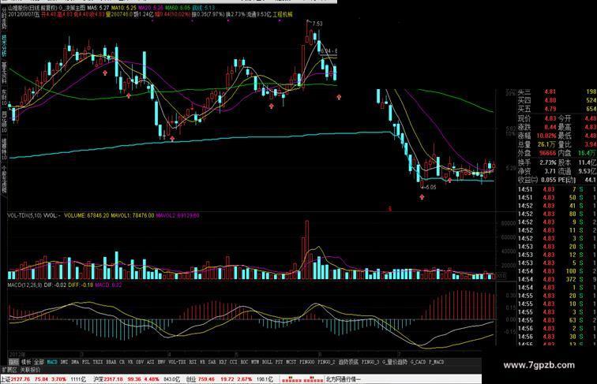This screenshot has height=384, width=597.
Task: Select the RSI indicator tab
Action: click(x=193, y=362)
